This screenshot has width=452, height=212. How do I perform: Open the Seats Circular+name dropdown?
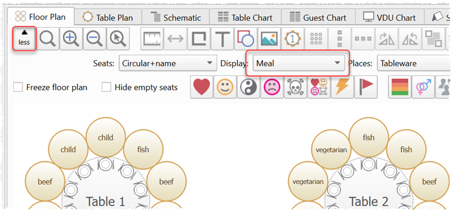pos(168,63)
